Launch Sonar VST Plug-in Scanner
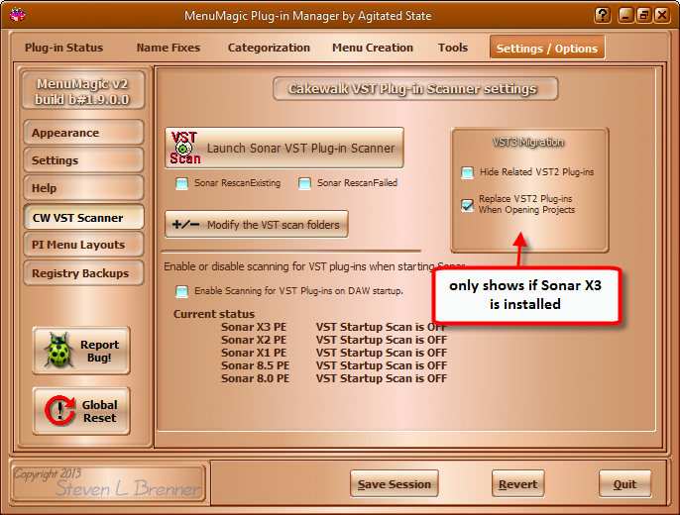The width and height of the screenshot is (680, 515). pos(284,148)
